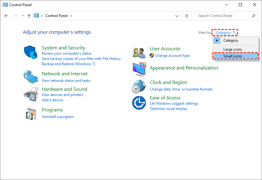Go up one level with up arrow
This screenshot has height=180, width=262.
[29, 16]
